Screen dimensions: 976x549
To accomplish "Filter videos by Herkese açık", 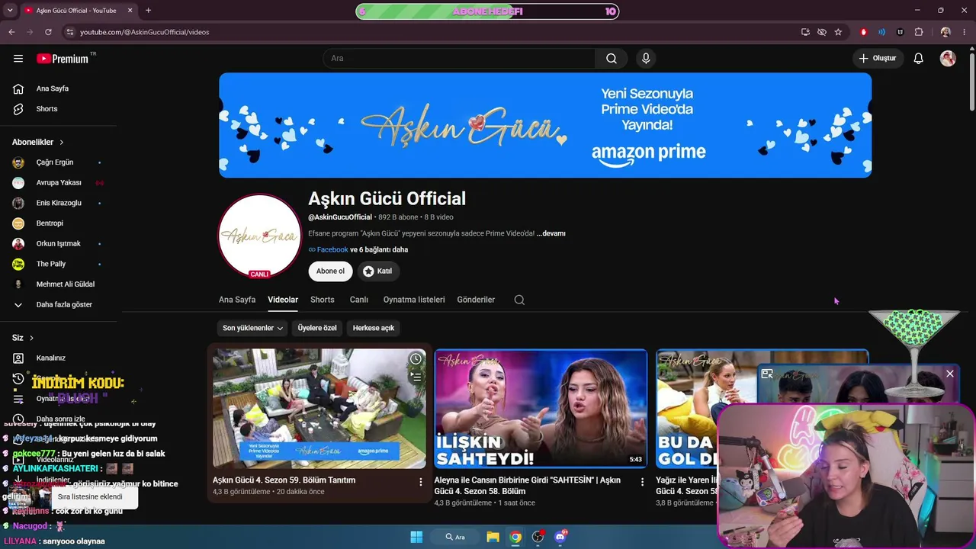I will 374,328.
